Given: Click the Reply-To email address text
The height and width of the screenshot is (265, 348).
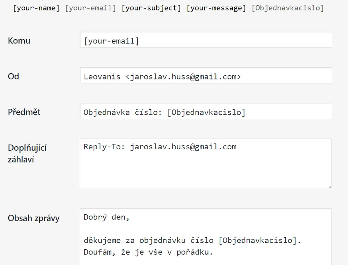Looking at the screenshot, I should (183, 147).
